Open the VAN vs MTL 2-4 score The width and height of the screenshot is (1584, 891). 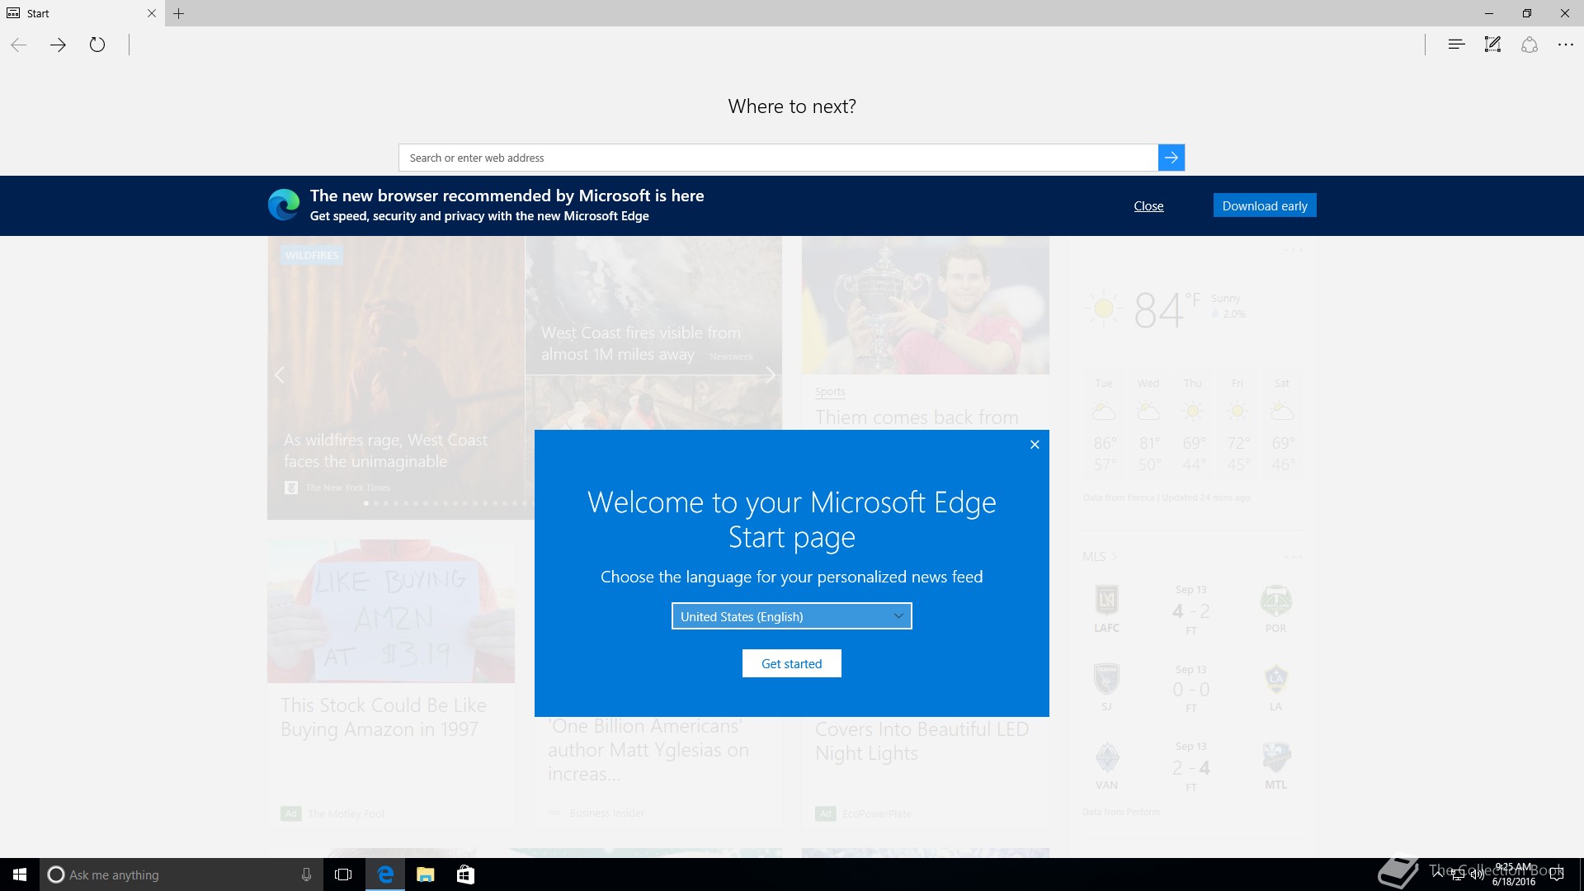pos(1191,768)
